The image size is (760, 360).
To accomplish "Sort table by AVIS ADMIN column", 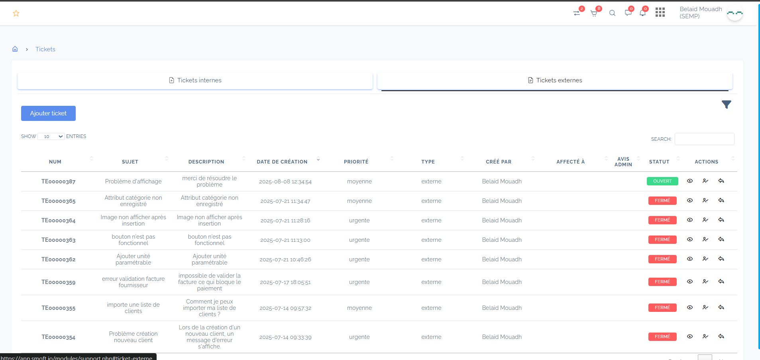I will click(623, 162).
